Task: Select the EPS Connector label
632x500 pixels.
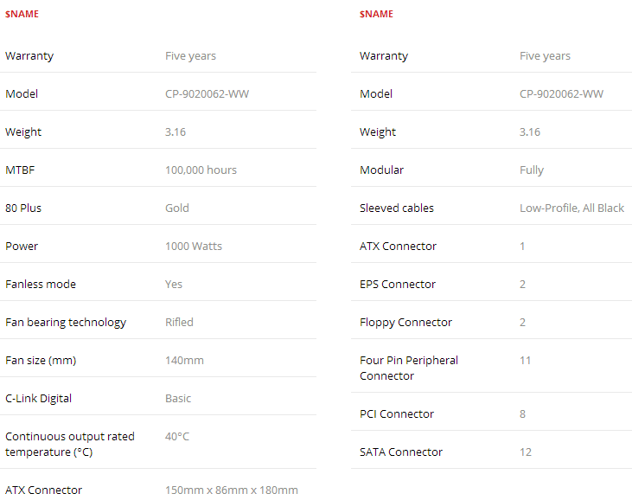Action: click(398, 285)
